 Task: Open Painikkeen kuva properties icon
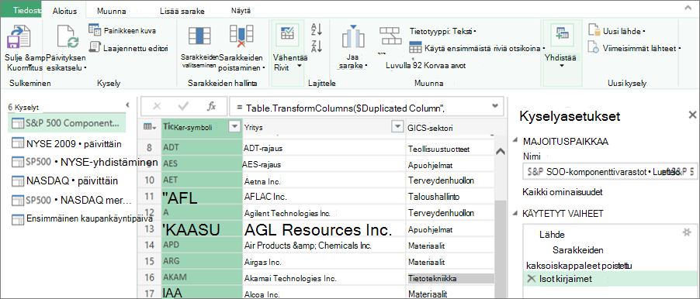(x=95, y=30)
